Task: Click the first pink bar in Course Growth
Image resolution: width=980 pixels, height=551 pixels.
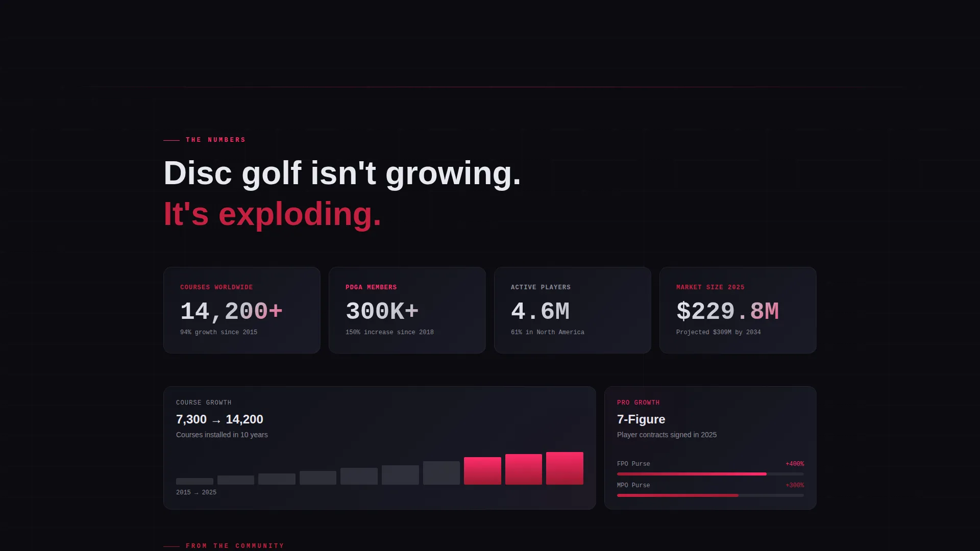Action: coord(482,471)
